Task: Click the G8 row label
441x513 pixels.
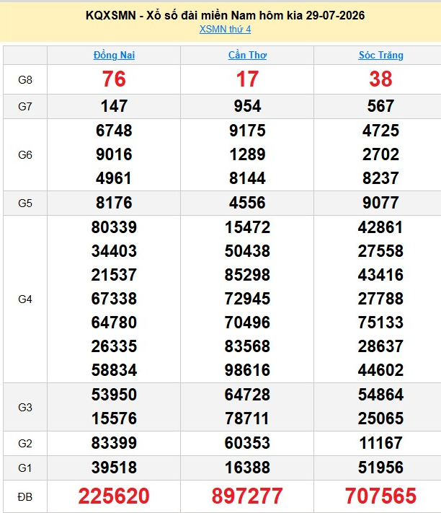Action: point(25,79)
